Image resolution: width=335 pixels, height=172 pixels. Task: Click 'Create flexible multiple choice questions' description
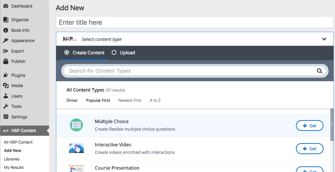[x=135, y=129]
